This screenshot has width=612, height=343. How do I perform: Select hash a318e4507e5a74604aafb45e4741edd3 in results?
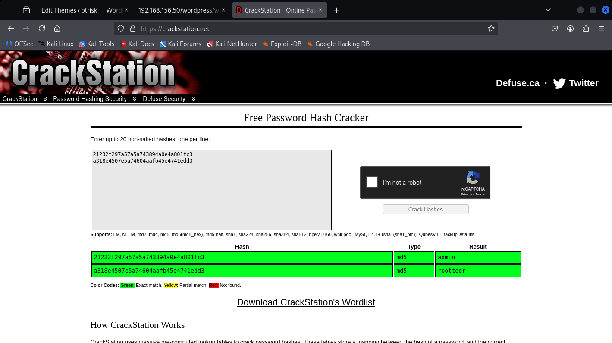point(149,271)
